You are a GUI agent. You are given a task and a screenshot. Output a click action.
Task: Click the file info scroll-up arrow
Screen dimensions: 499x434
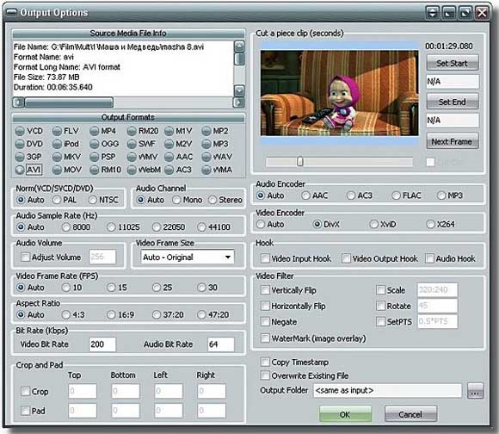pyautogui.click(x=239, y=46)
